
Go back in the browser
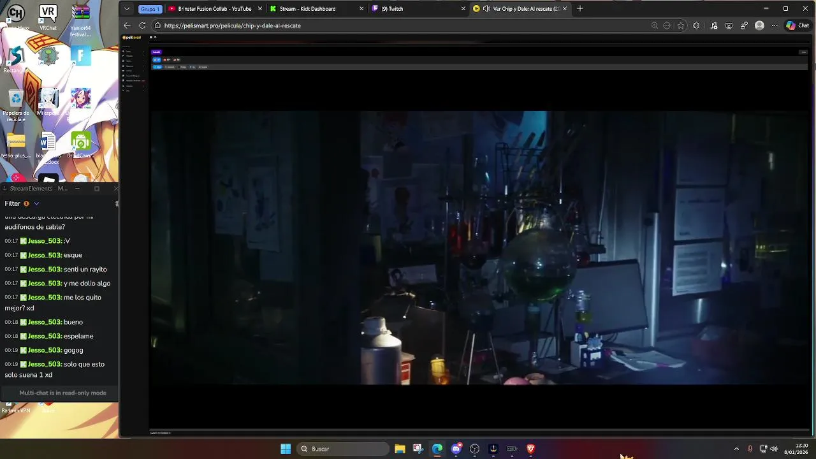[127, 25]
